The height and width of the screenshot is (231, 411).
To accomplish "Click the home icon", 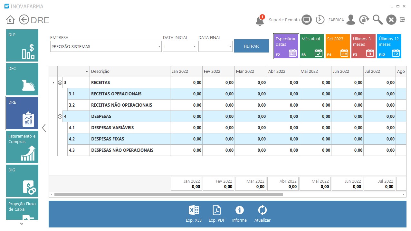I will 10,20.
